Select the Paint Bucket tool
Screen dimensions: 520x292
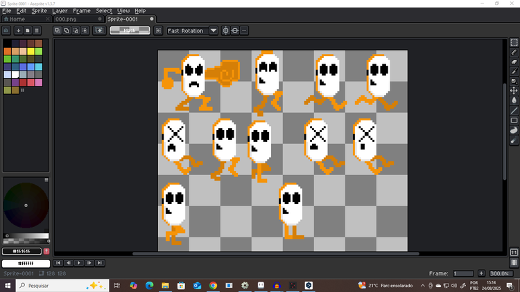click(514, 100)
